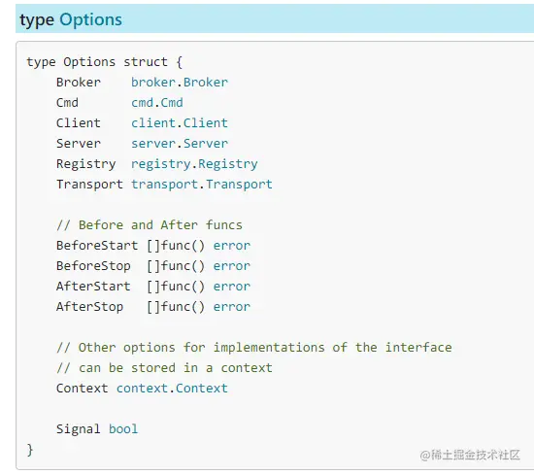The height and width of the screenshot is (475, 534).
Task: Click the error type on AfterStart line
Action: 232,287
